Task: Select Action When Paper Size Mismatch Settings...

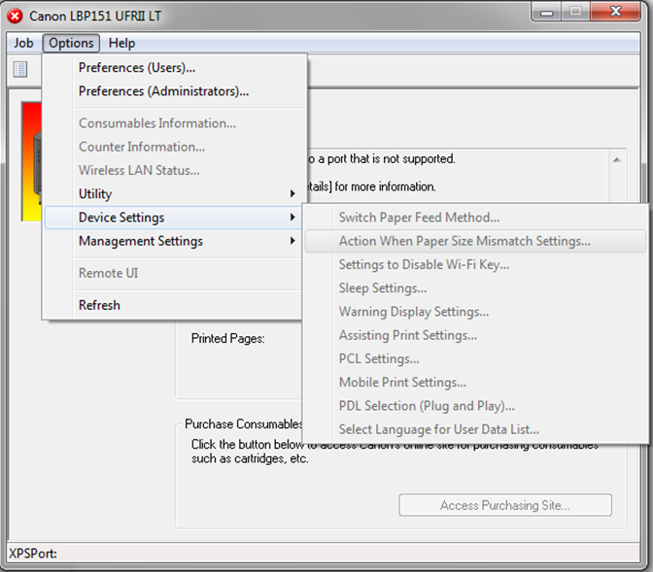Action: (475, 241)
